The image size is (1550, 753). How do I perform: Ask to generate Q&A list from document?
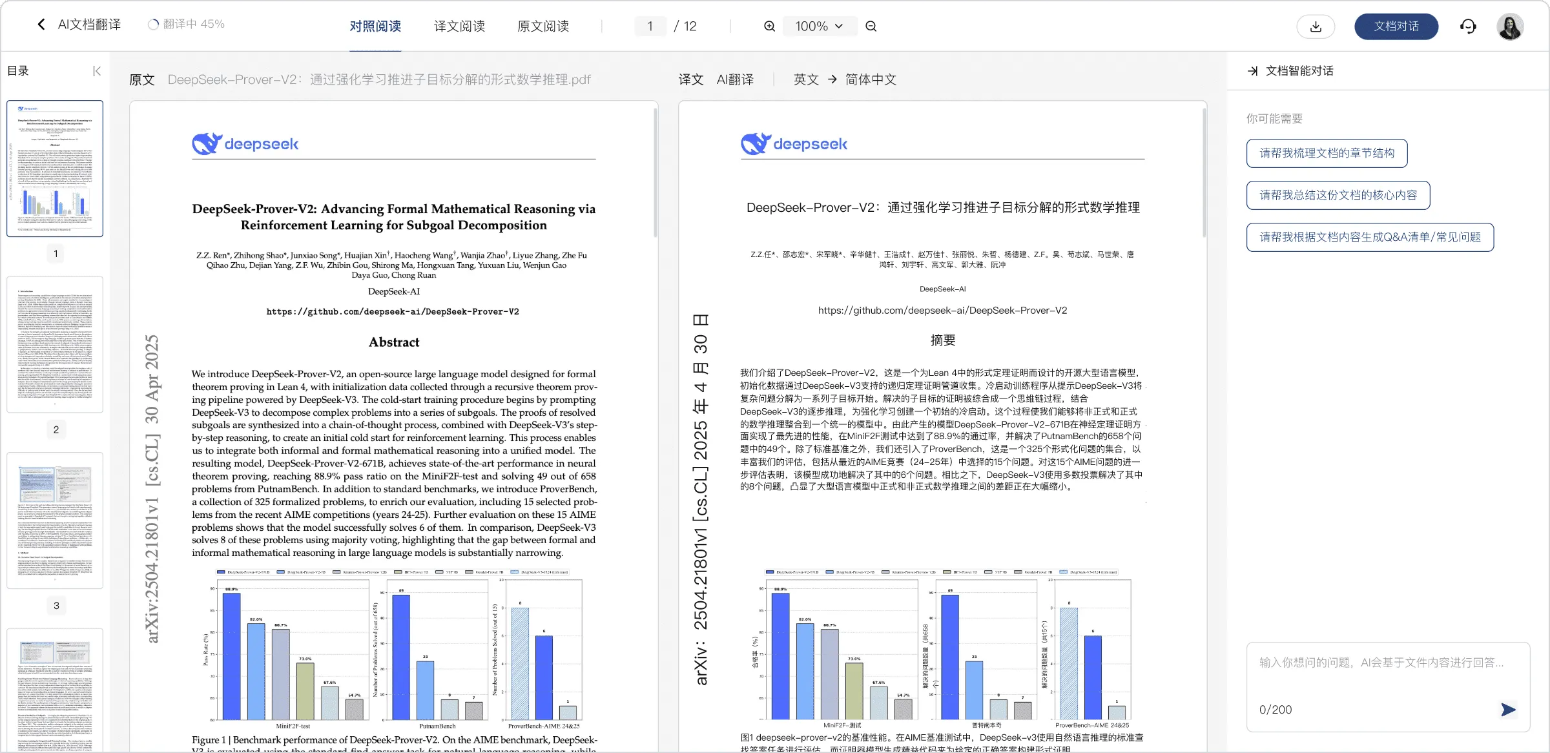tap(1370, 237)
